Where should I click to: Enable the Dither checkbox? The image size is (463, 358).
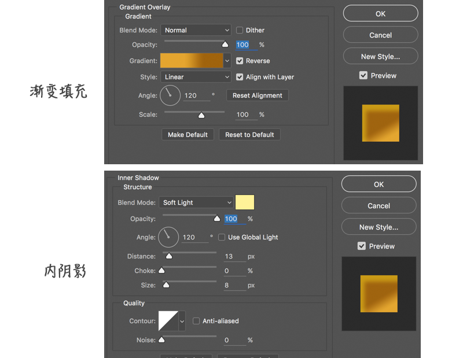pos(240,30)
